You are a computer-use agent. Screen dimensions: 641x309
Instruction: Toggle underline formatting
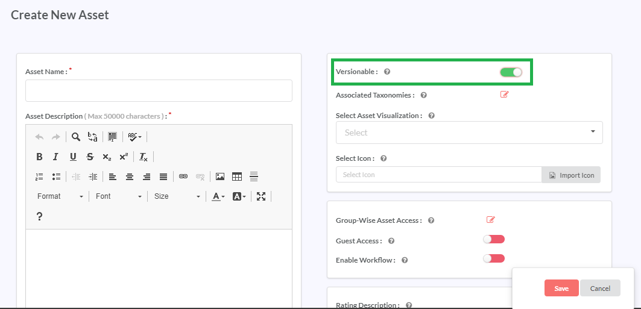point(73,157)
